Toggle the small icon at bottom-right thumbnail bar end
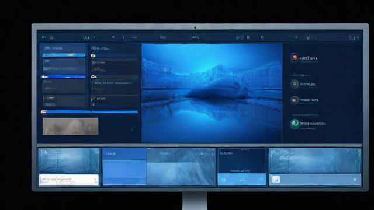The image size is (374, 210). pyautogui.click(x=355, y=180)
